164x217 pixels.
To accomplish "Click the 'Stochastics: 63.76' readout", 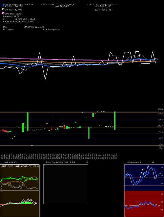I will [11, 16].
